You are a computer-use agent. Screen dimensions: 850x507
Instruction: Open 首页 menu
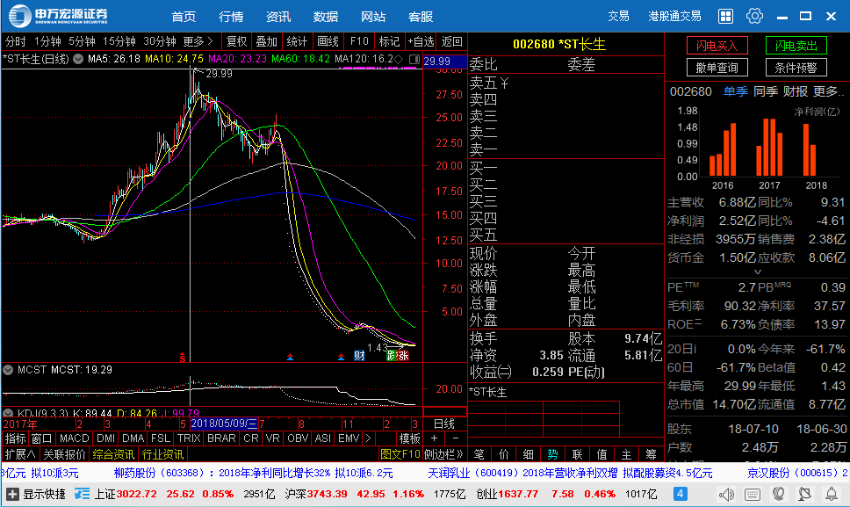point(184,17)
